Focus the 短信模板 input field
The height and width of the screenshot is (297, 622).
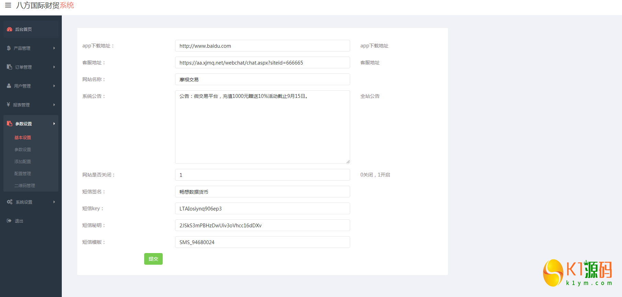[x=263, y=242]
